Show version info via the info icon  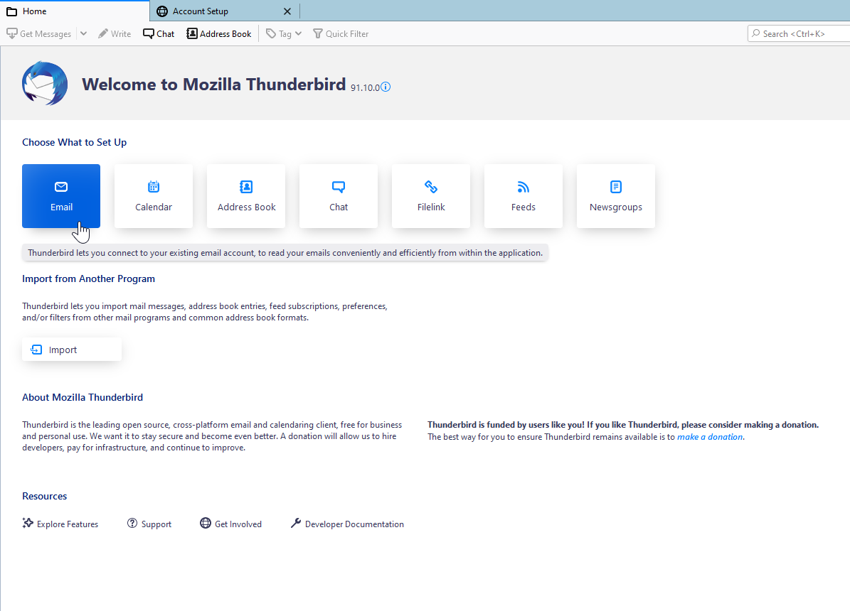[385, 87]
